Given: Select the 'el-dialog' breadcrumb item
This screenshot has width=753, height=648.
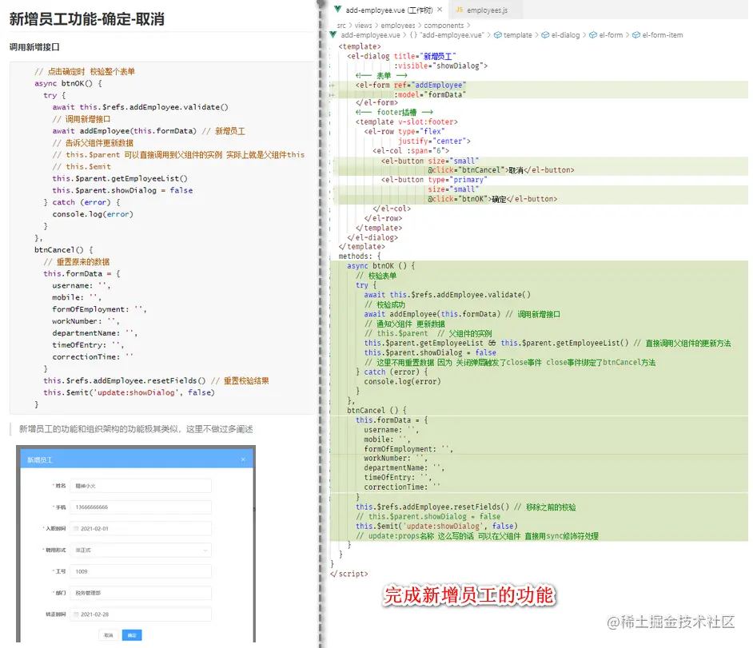Looking at the screenshot, I should (x=565, y=35).
